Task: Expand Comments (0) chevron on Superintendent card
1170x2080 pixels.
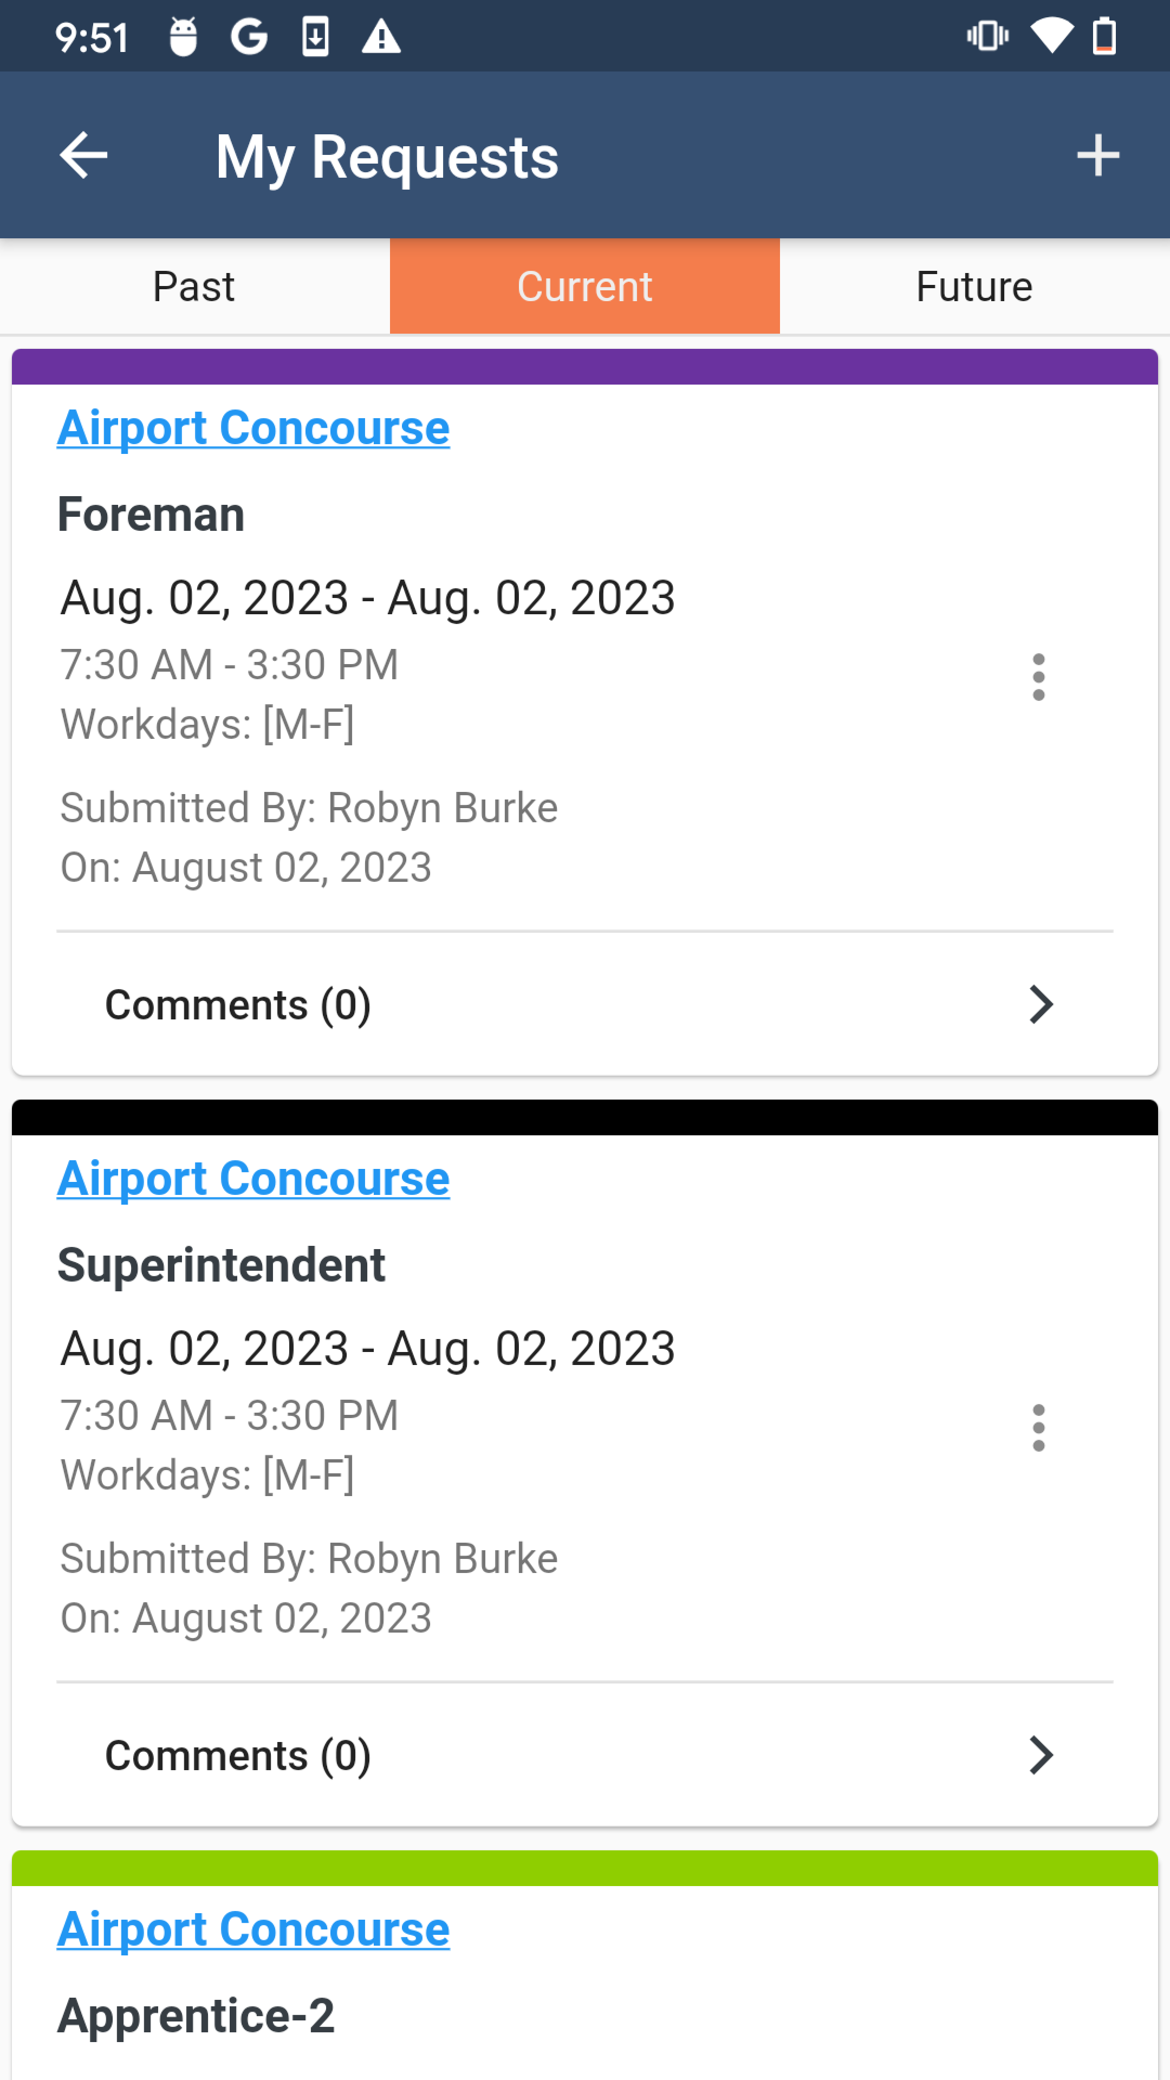Action: (1042, 1756)
